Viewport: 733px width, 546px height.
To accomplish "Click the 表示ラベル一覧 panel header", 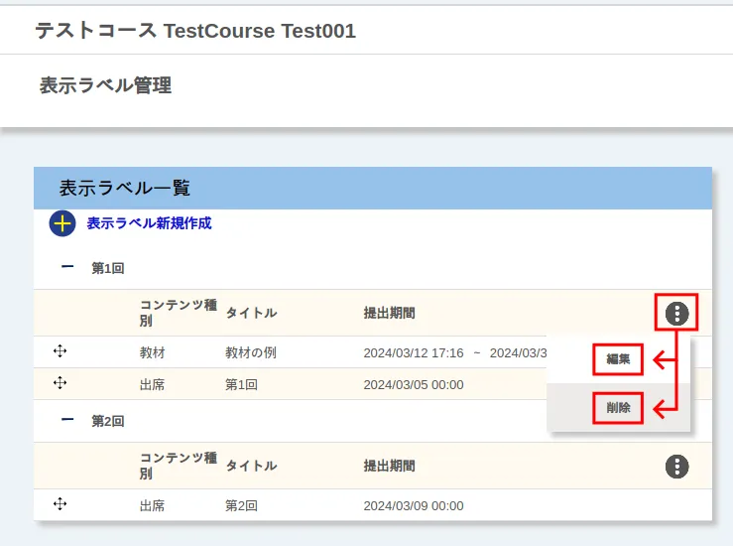I will (125, 188).
